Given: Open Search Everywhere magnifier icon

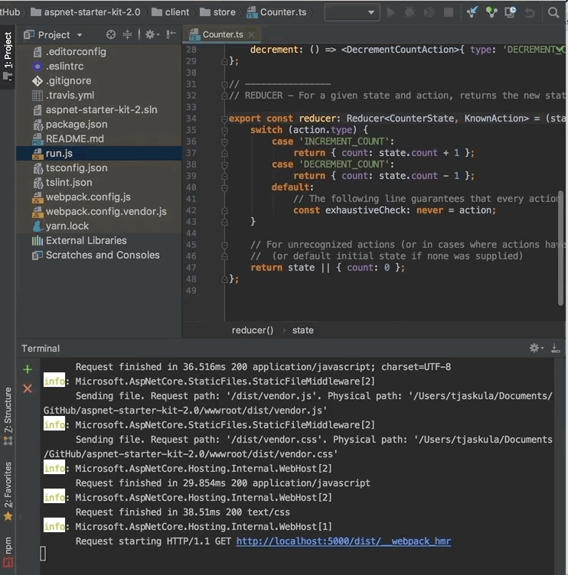Looking at the screenshot, I should pyautogui.click(x=553, y=13).
